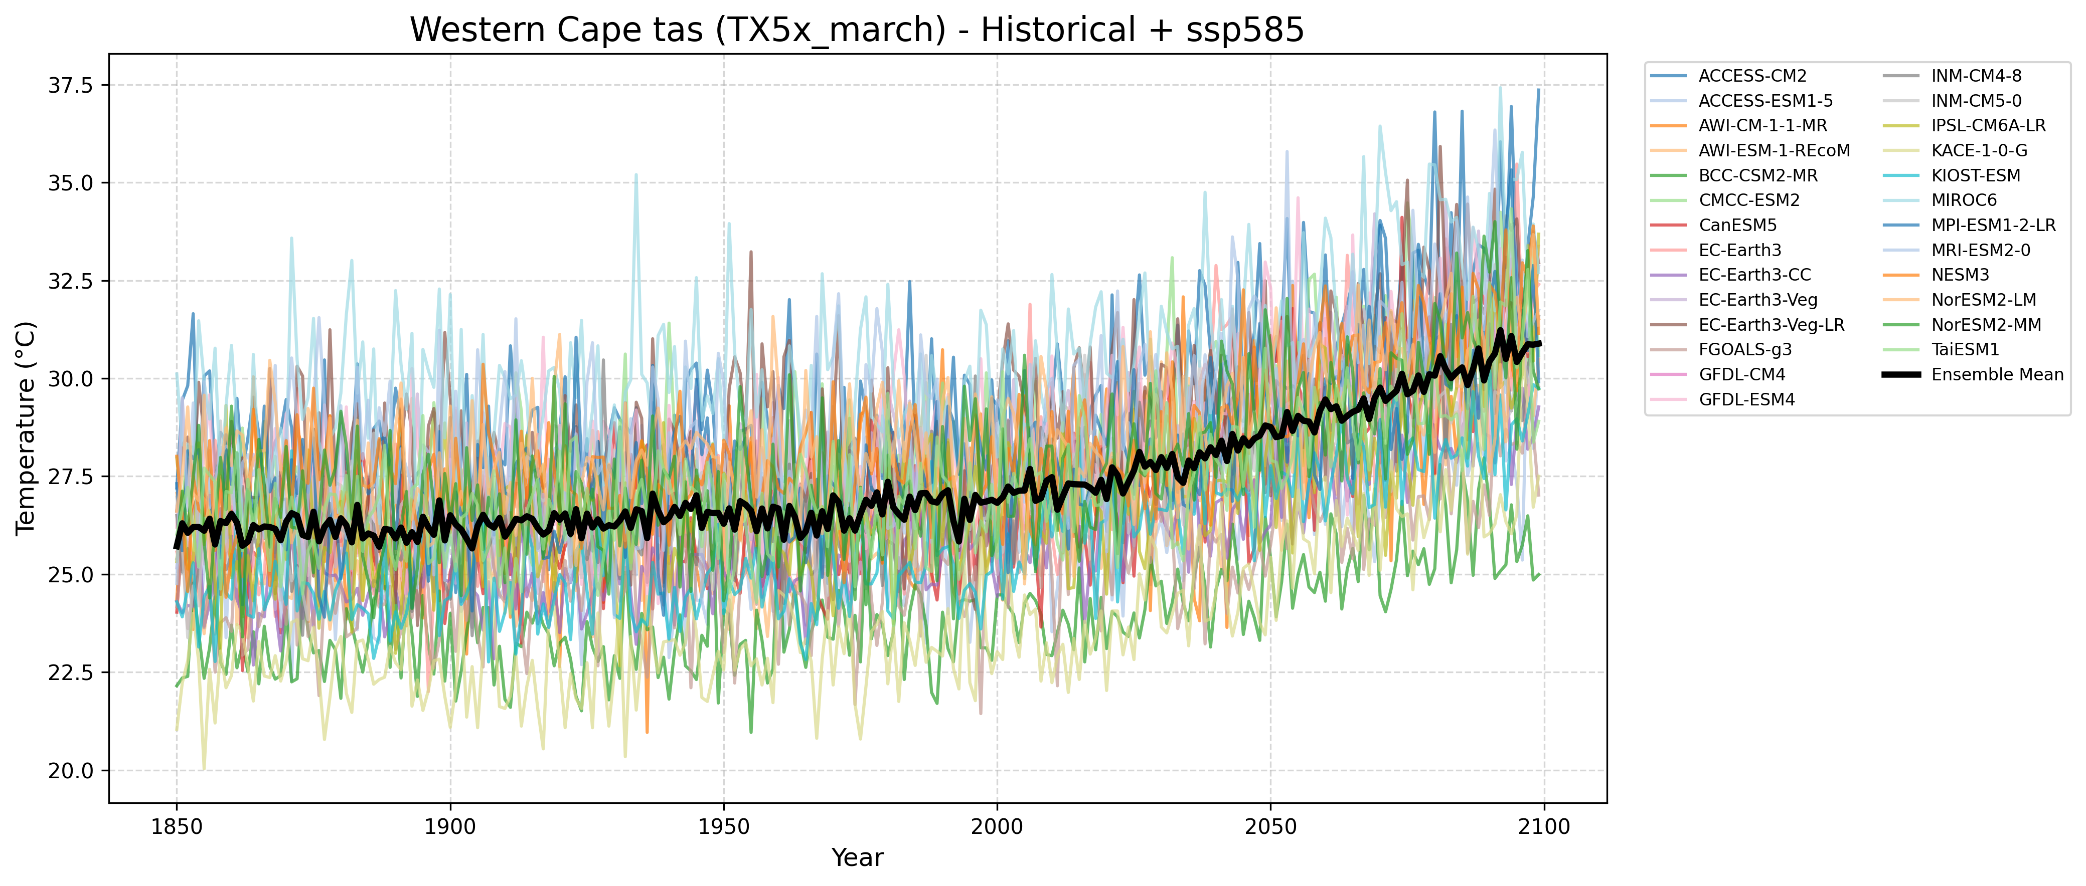Image resolution: width=2086 pixels, height=886 pixels.
Task: Select the CanESM5 legend line swatch
Action: 1668,226
